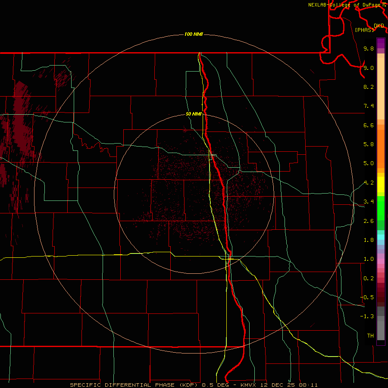388x388 pixels.
Task: Pick the bright green color bar segment
Action: (381, 208)
